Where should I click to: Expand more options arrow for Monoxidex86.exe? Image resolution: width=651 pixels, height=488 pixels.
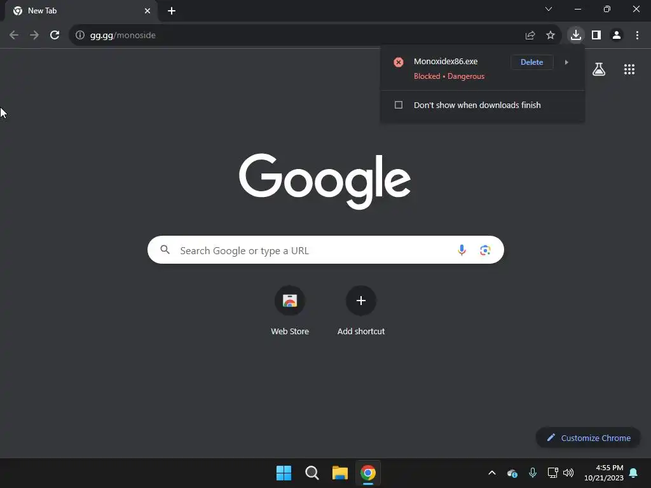[566, 62]
